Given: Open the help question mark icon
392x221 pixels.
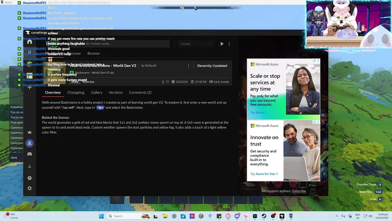Looking at the screenshot, I should pos(30,178).
